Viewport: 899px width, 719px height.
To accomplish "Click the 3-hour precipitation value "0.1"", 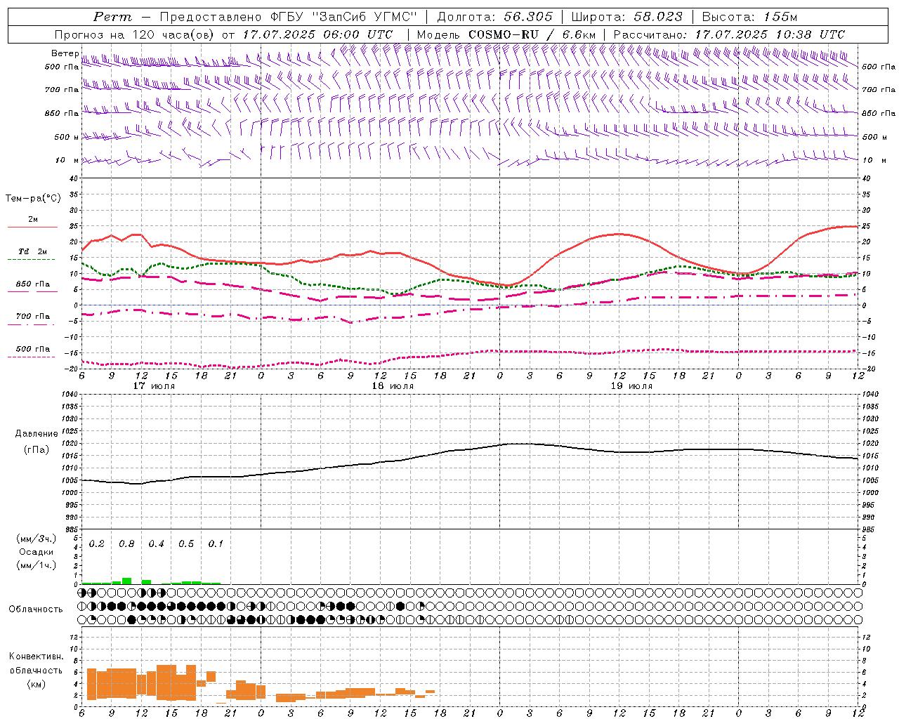I will [x=216, y=544].
